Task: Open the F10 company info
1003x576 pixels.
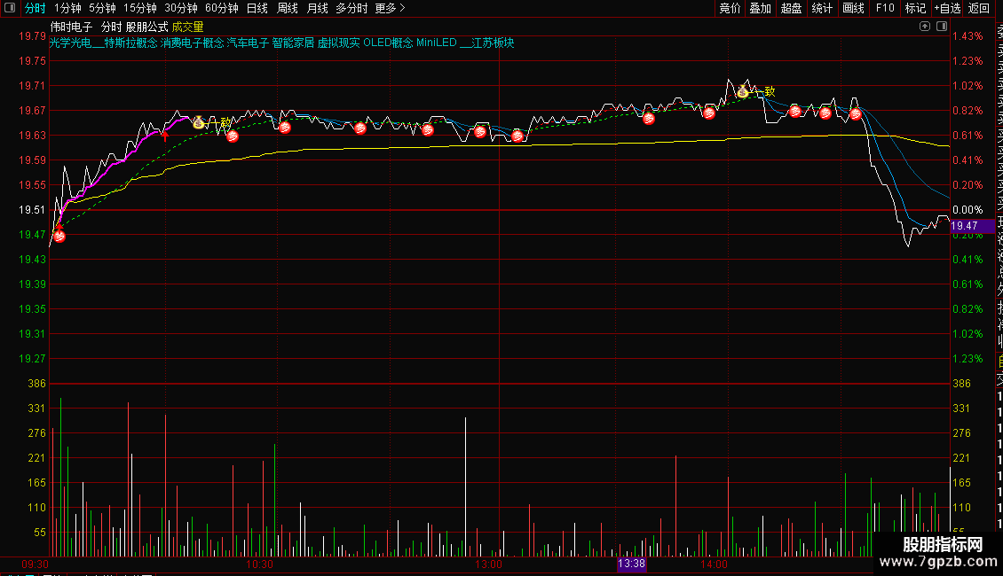Action: 885,8
